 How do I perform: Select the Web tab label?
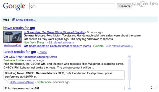pos(6,20)
